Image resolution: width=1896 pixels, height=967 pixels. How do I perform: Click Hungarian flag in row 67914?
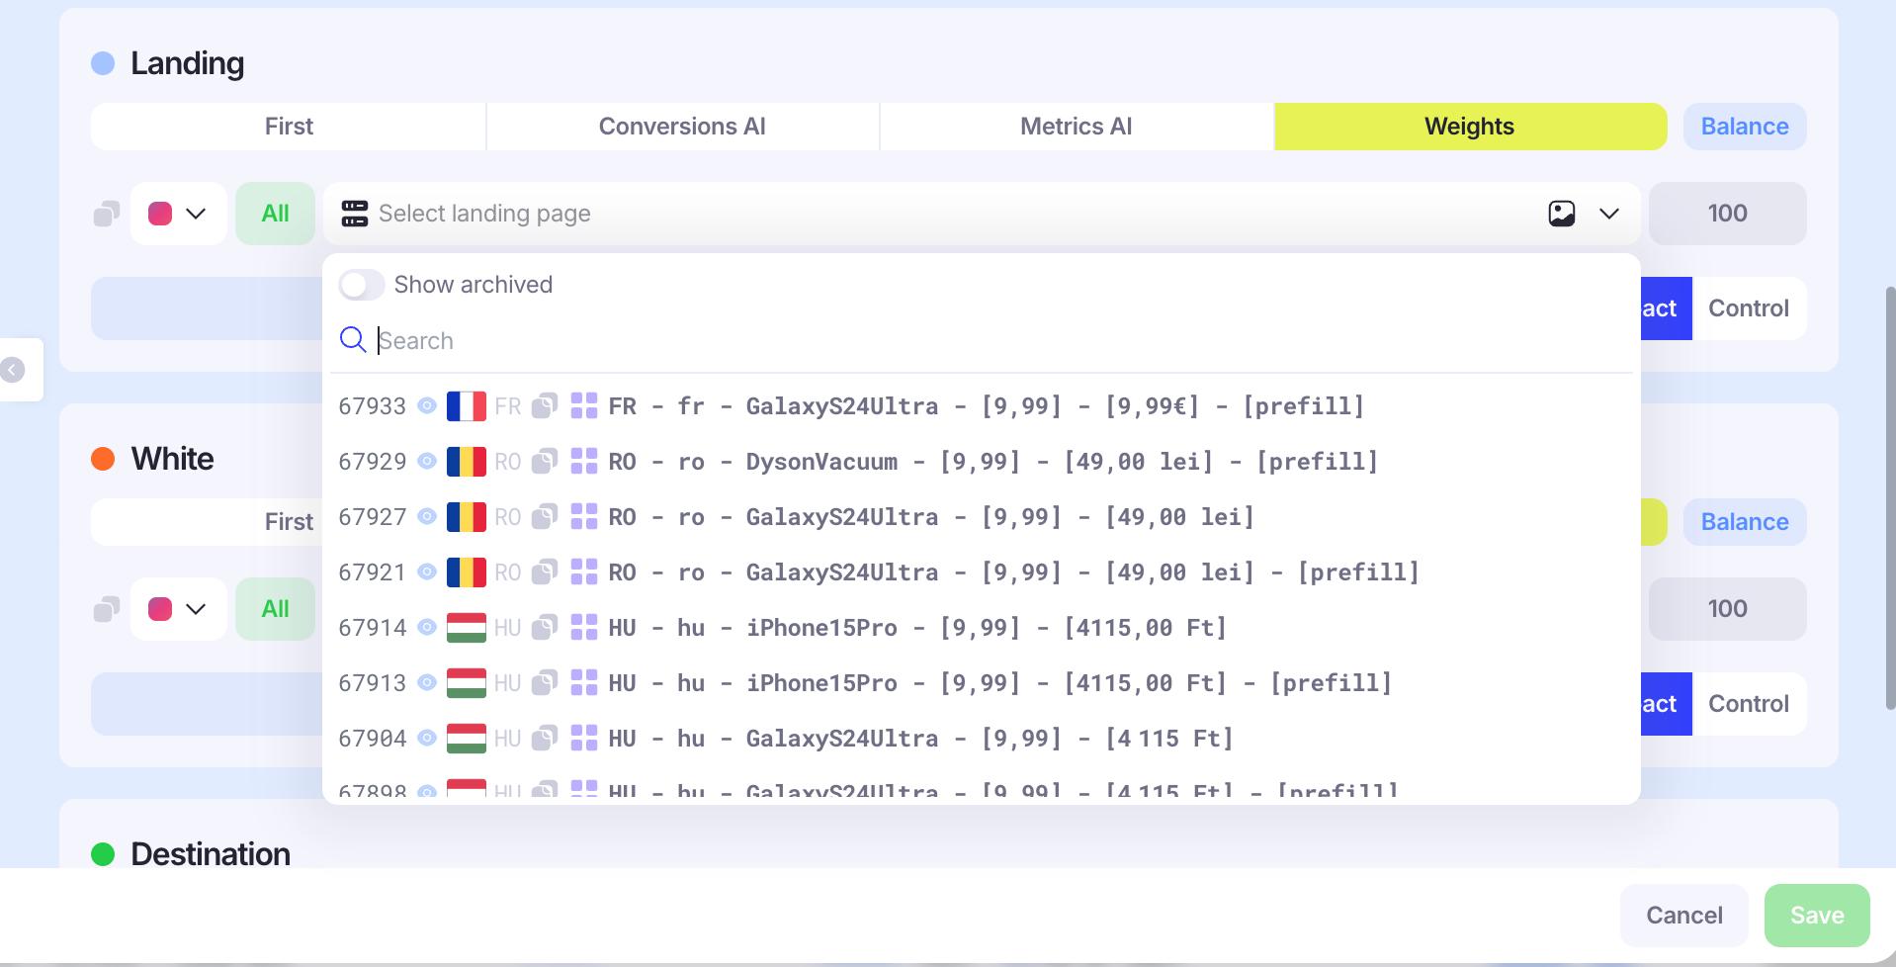(467, 628)
